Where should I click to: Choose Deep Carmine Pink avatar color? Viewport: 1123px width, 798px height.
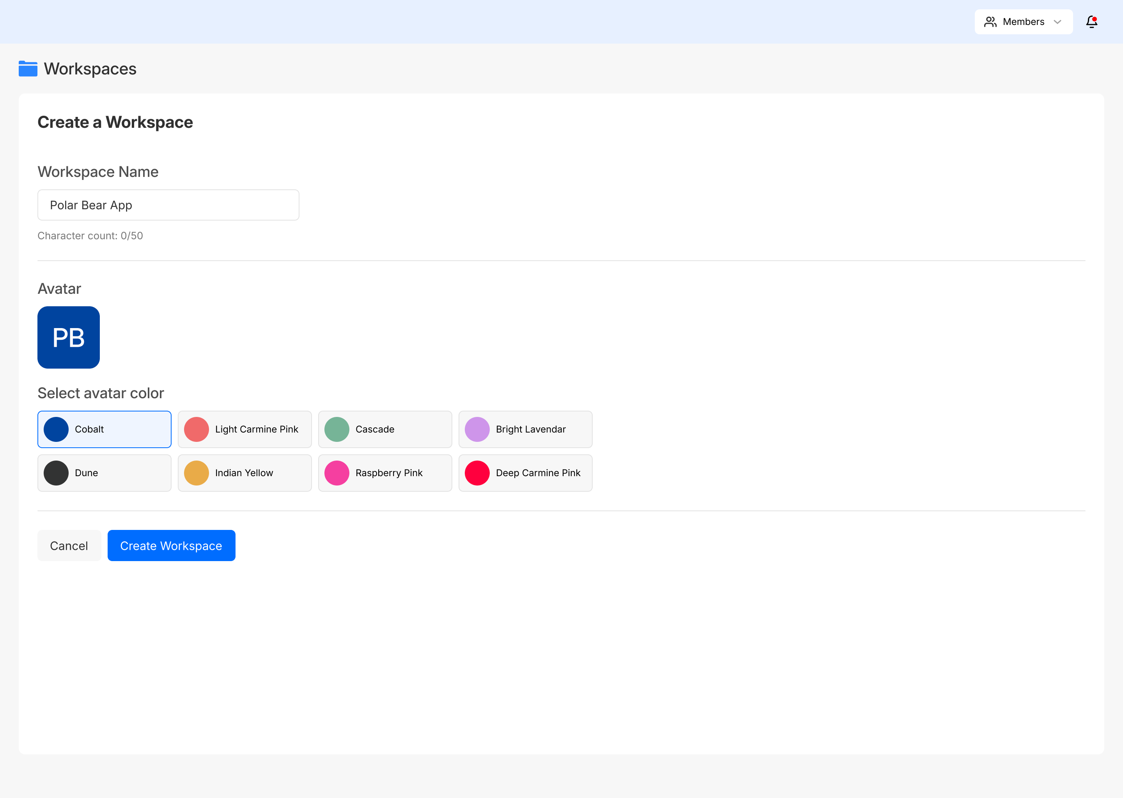point(525,473)
